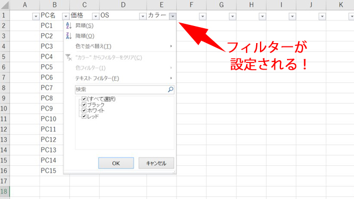Click the キャンセル button
The height and width of the screenshot is (199, 354).
156,163
